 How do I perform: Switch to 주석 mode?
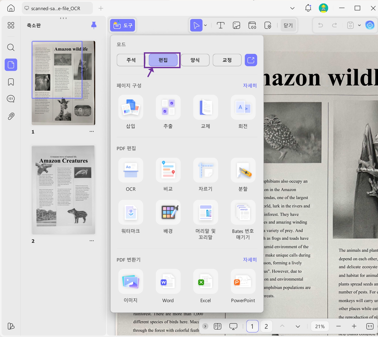click(131, 60)
